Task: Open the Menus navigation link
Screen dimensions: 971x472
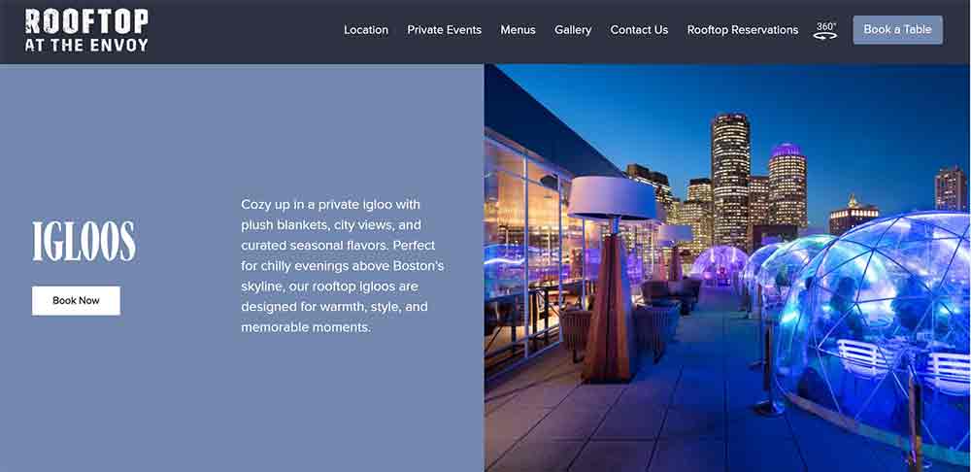Action: (x=518, y=30)
